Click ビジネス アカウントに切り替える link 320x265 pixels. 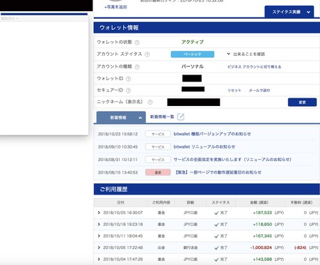254,67
